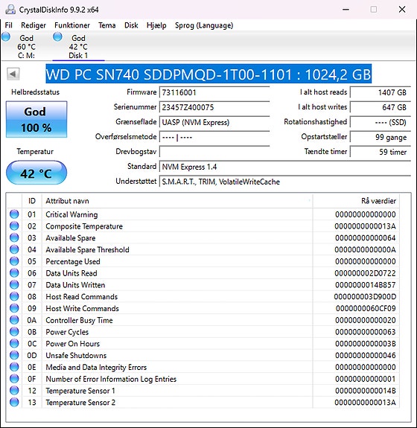This screenshot has width=417, height=428.
Task: Click the Firmware value field
Action: (214, 92)
